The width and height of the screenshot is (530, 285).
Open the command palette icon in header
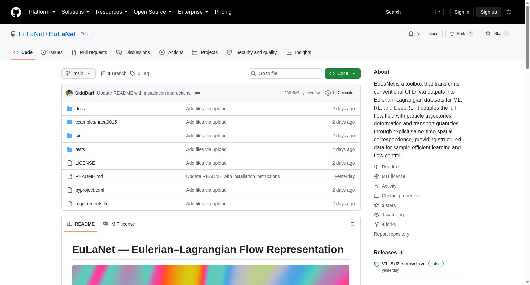[x=509, y=12]
